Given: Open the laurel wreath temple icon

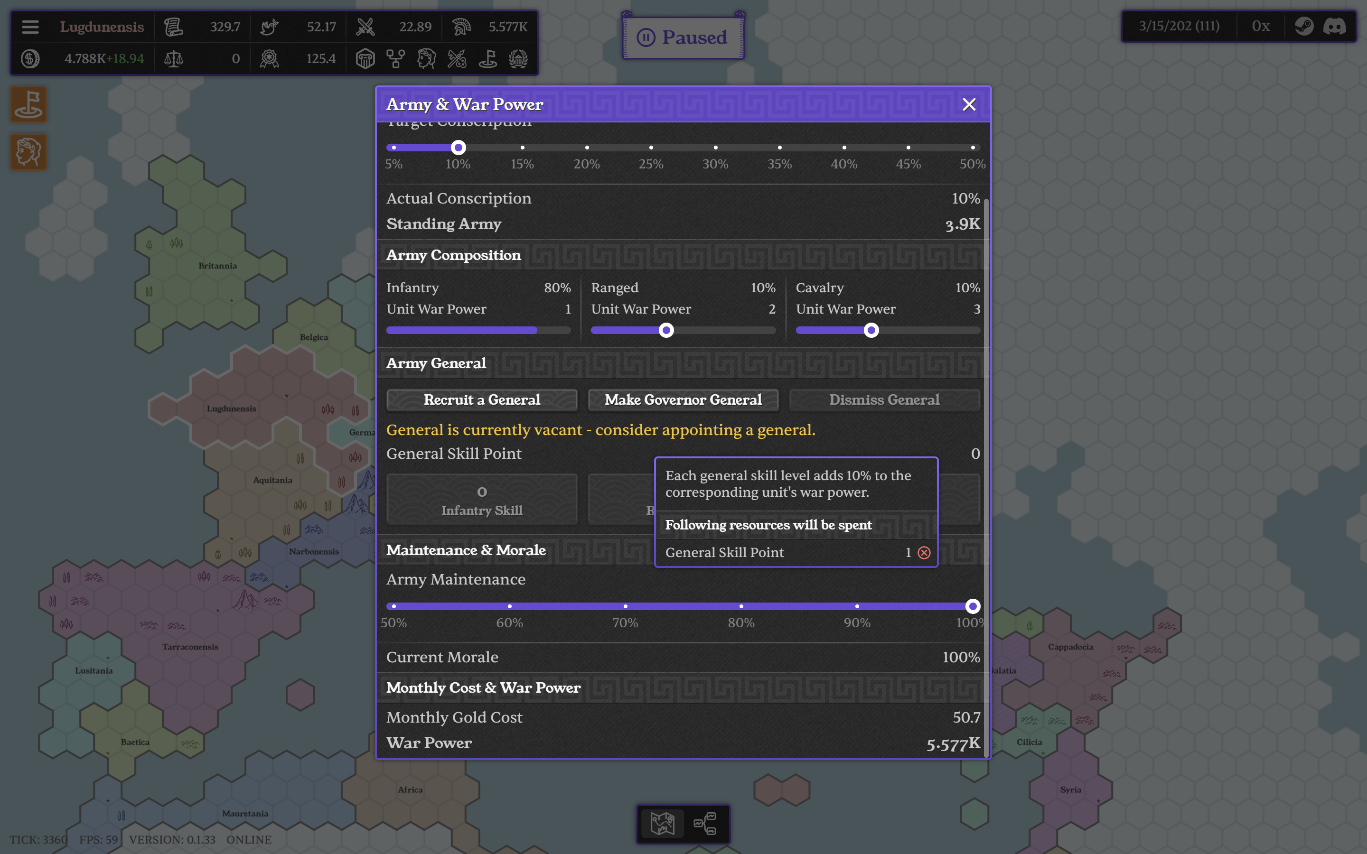Looking at the screenshot, I should 518,59.
